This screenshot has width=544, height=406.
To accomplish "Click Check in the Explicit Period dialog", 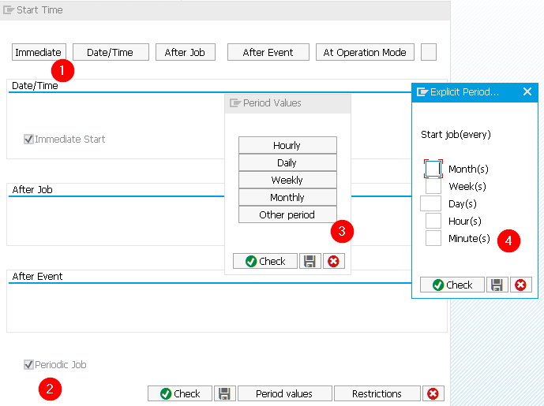I will coord(452,285).
